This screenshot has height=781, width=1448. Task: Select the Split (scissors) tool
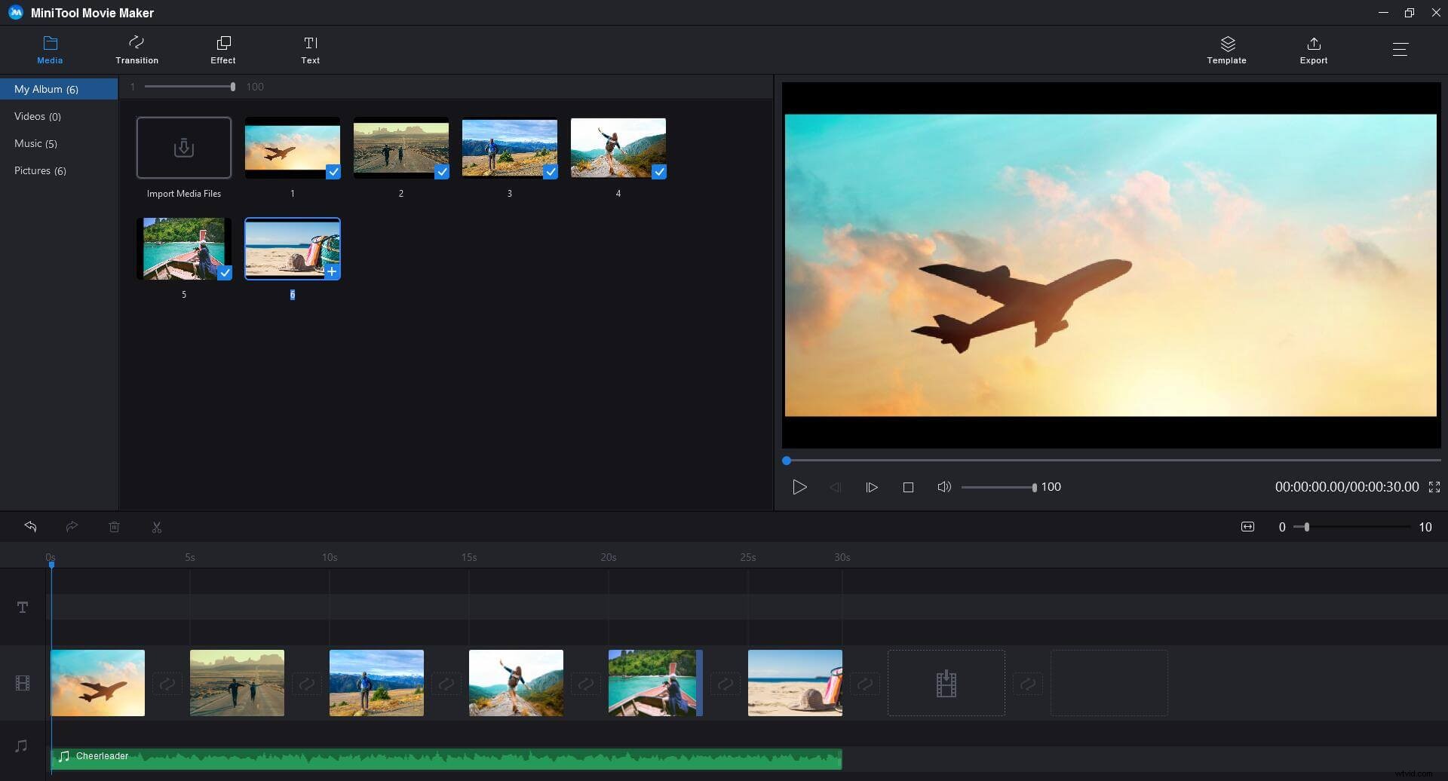click(156, 526)
